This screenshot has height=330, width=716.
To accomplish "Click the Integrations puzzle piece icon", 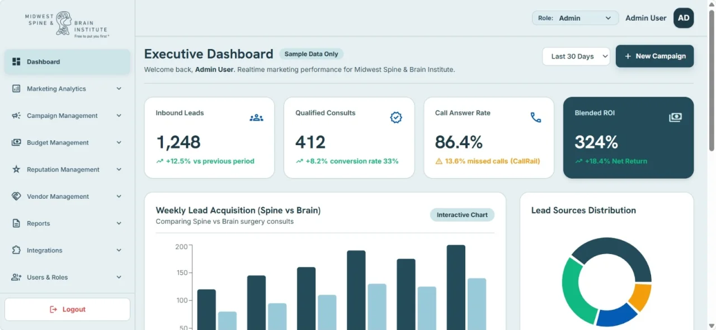I will pos(16,250).
